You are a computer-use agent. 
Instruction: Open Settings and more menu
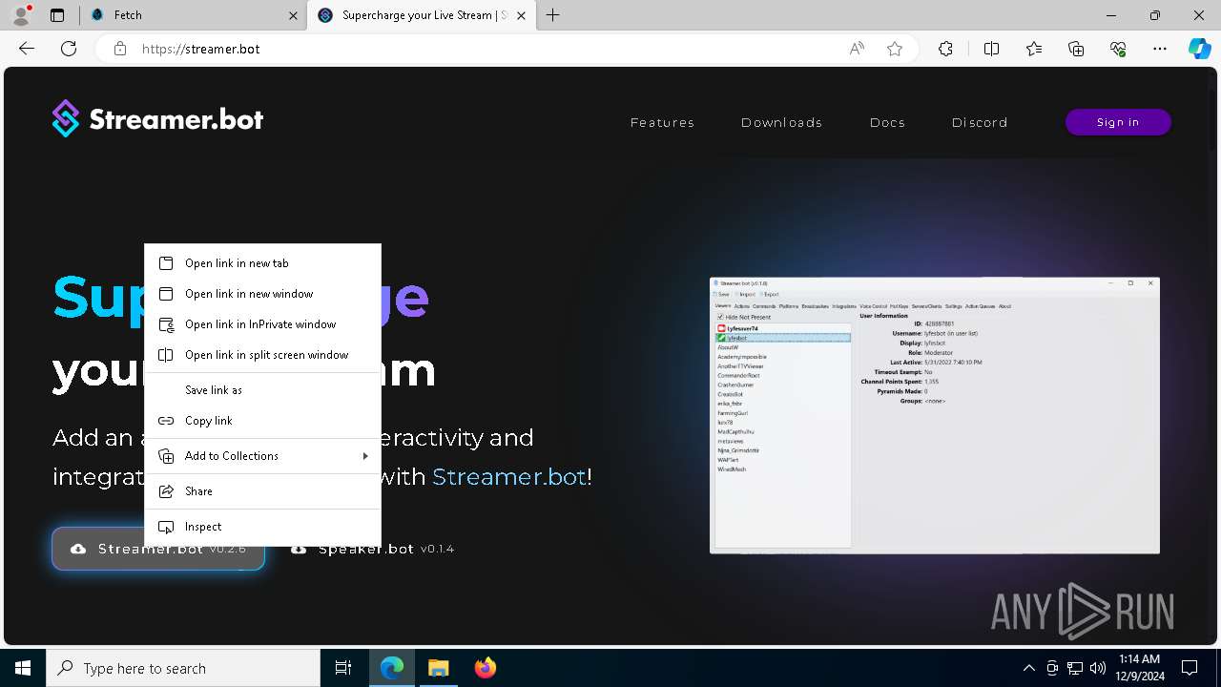point(1160,49)
